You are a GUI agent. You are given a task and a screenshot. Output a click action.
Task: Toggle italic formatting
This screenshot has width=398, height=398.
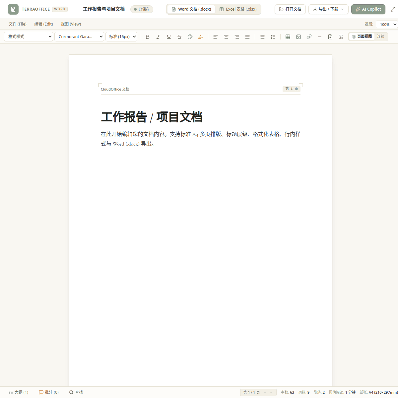click(x=158, y=37)
